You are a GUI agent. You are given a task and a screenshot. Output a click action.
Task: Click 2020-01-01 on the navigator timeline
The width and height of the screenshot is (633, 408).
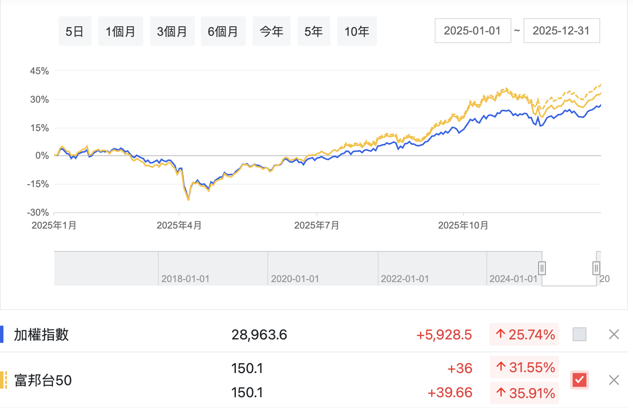click(x=295, y=279)
